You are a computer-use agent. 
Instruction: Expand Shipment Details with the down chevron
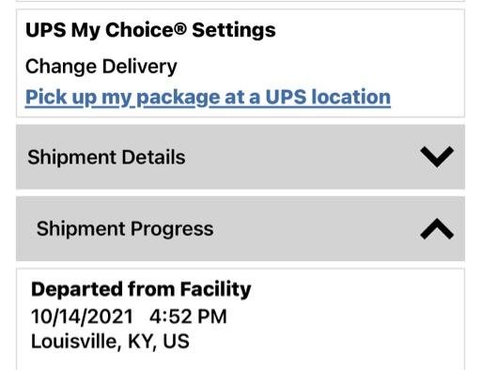[437, 157]
